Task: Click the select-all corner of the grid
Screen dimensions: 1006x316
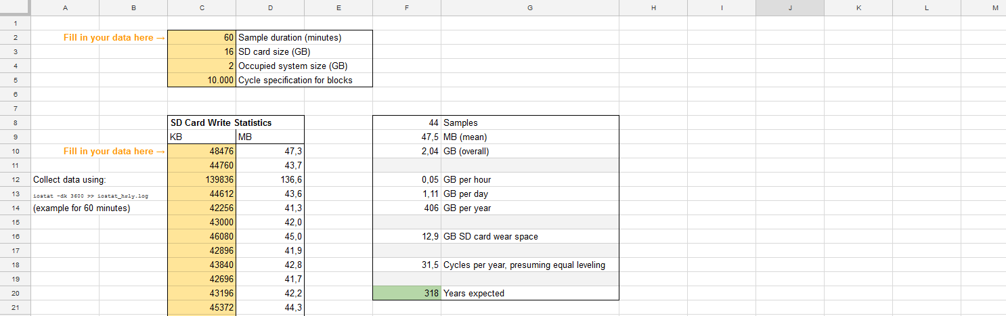Action: tap(15, 7)
